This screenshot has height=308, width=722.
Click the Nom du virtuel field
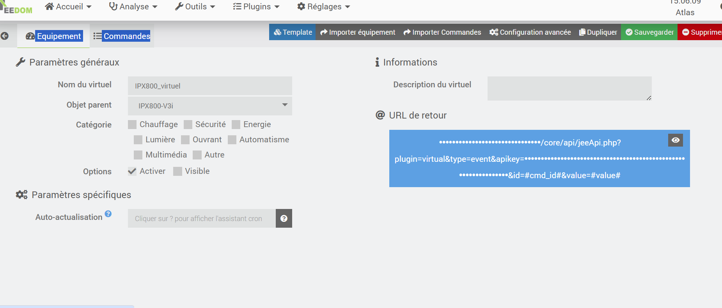210,86
